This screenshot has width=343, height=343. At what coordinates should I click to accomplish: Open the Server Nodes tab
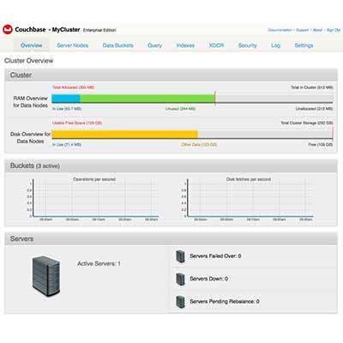tap(72, 45)
